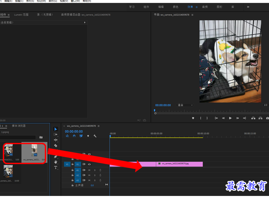This screenshot has width=269, height=197.
Task: Step forward one frame
Action: [238, 118]
